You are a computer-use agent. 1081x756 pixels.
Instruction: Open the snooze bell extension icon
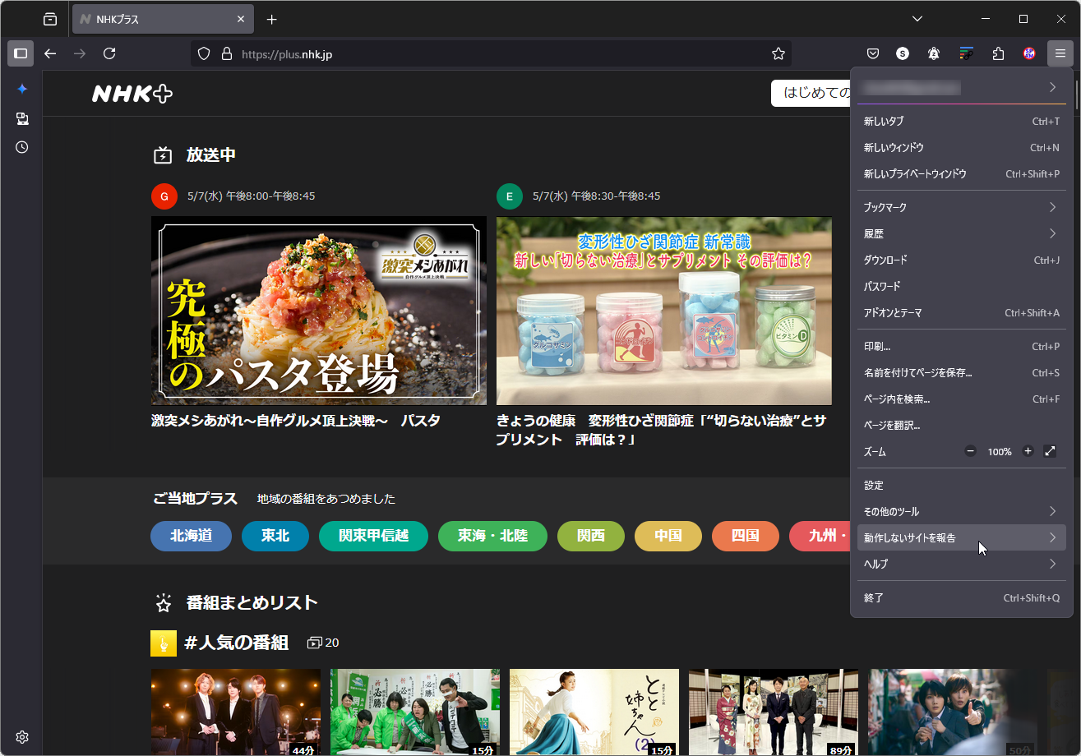point(933,53)
